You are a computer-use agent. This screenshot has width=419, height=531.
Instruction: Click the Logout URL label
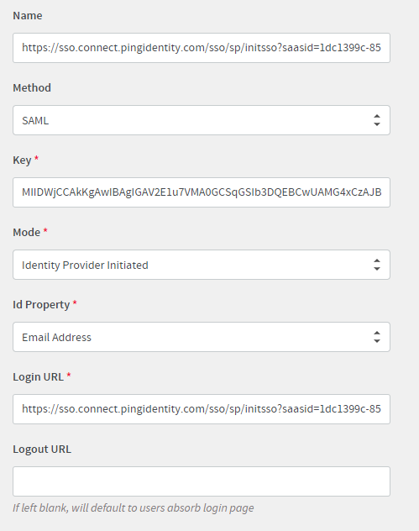click(x=42, y=449)
